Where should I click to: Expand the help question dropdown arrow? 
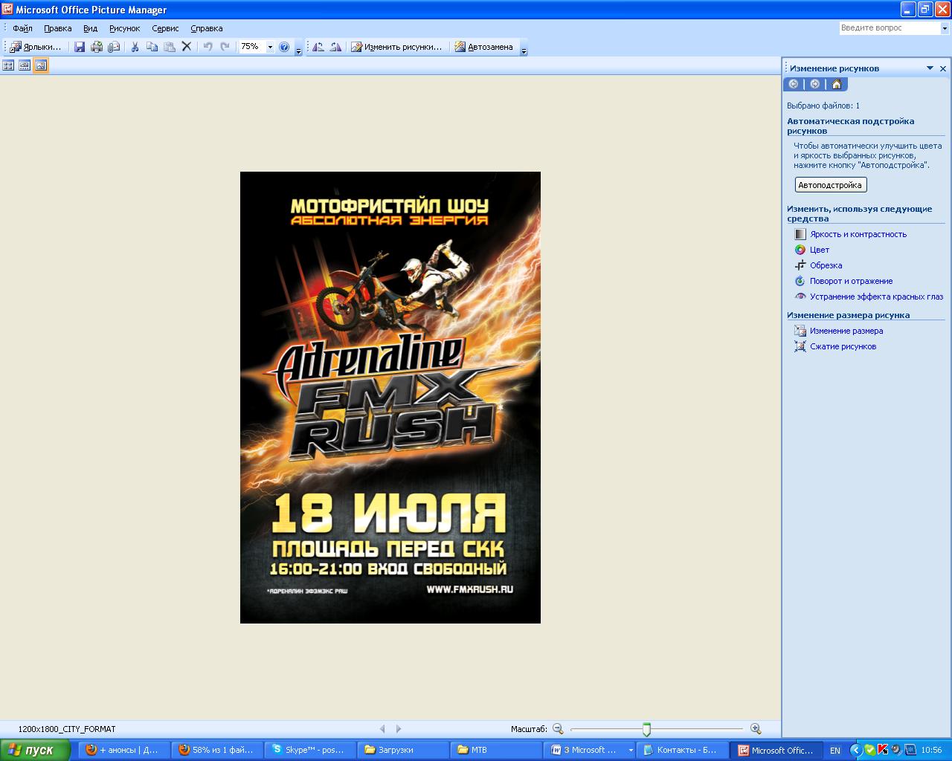(x=945, y=28)
